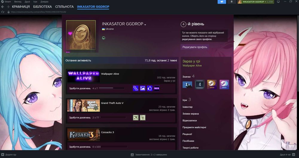
Task: Open the Ігри menu
Action: click(x=35, y=1)
